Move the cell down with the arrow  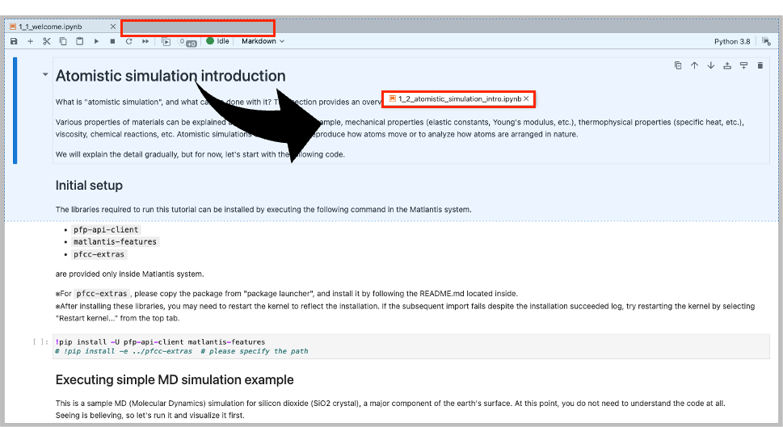[711, 65]
